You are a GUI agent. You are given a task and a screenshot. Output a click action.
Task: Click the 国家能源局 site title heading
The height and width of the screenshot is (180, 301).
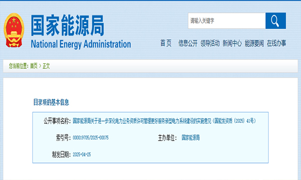pyautogui.click(x=67, y=25)
